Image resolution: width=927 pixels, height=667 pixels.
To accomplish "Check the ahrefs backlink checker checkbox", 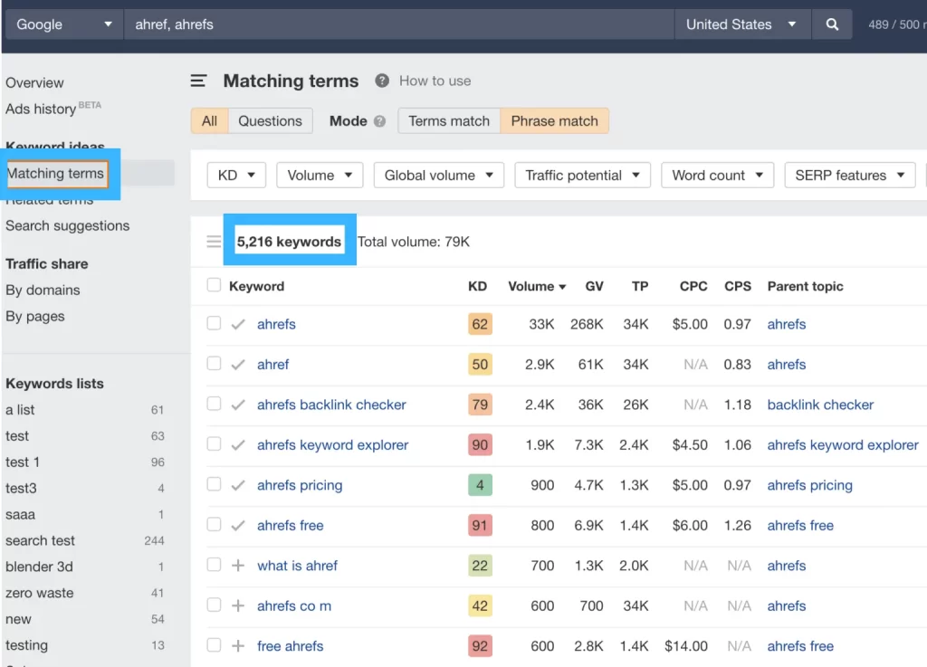I will point(214,404).
